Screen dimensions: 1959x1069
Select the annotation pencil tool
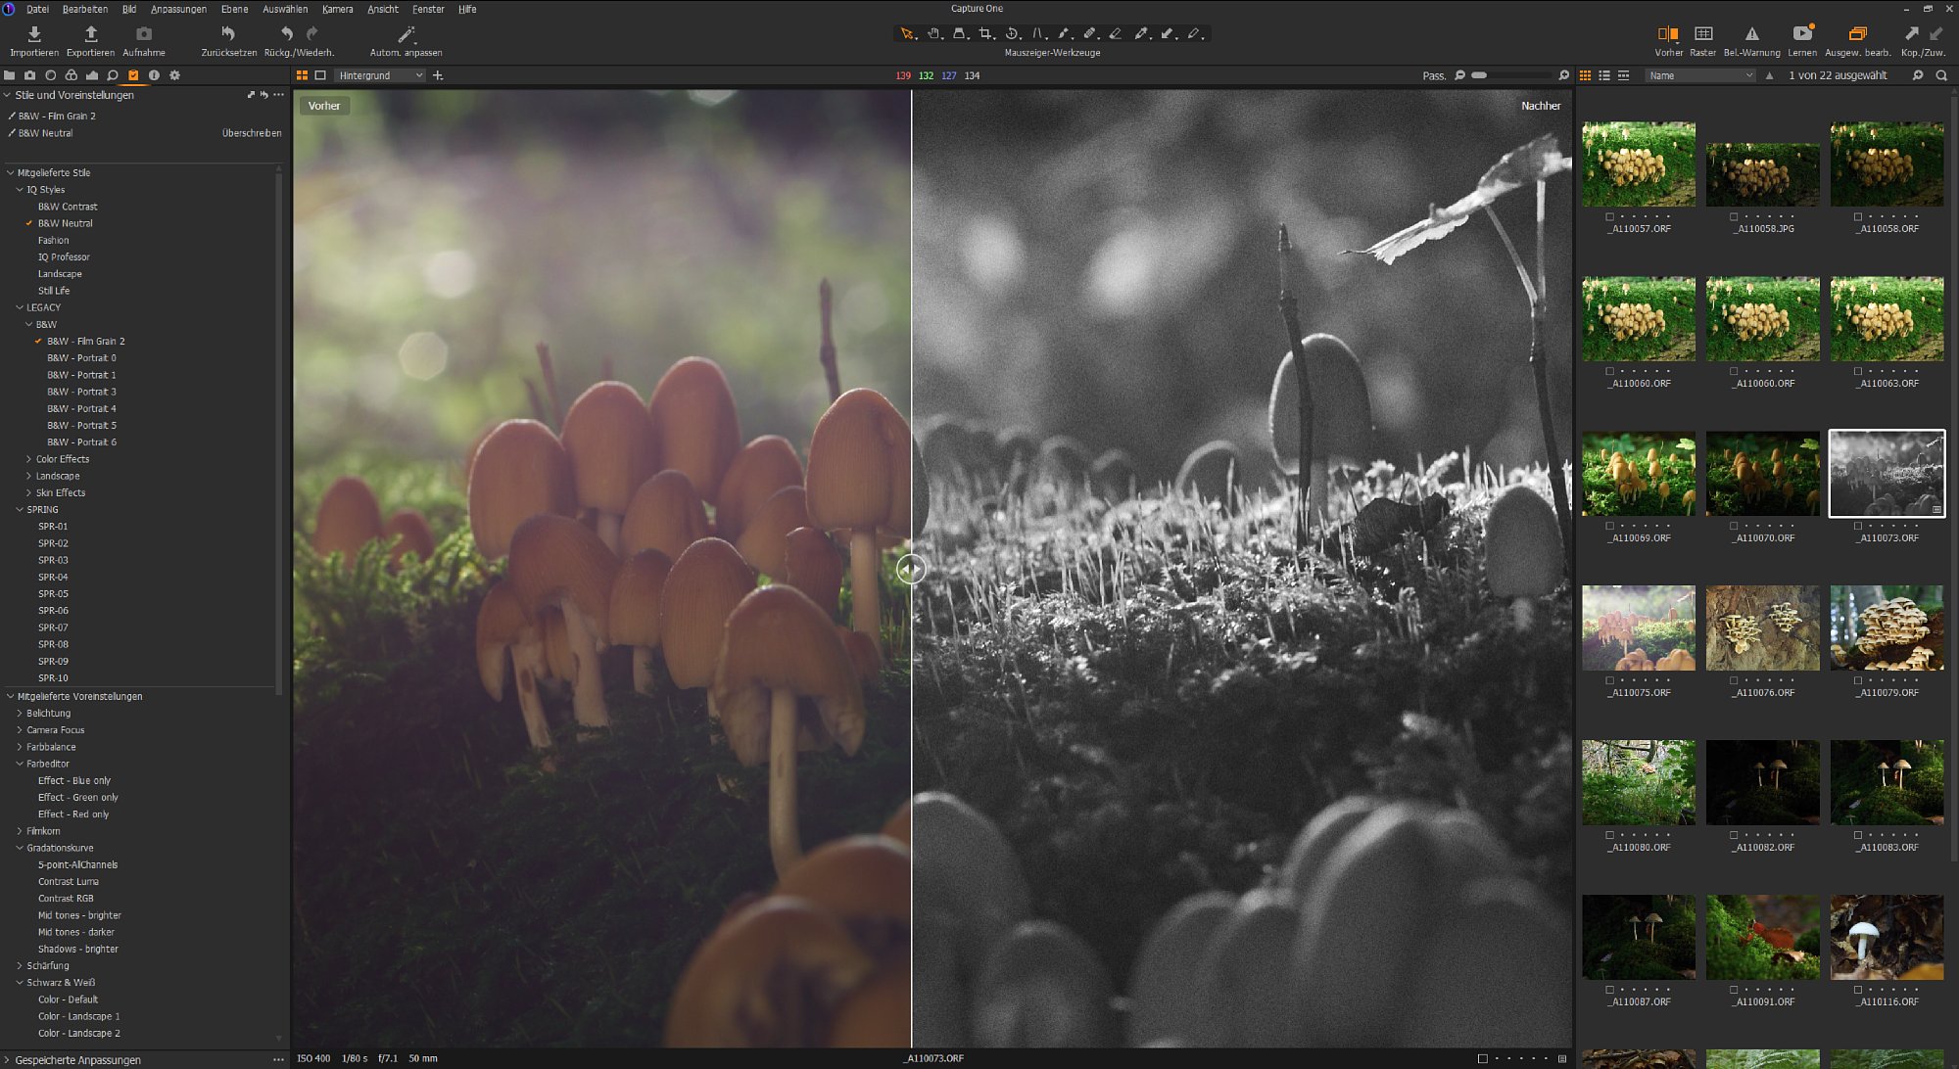[x=1194, y=34]
